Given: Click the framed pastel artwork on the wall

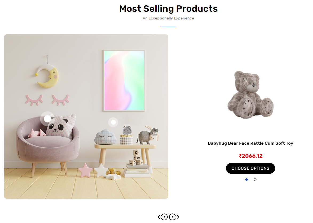Looking at the screenshot, I should tap(124, 80).
